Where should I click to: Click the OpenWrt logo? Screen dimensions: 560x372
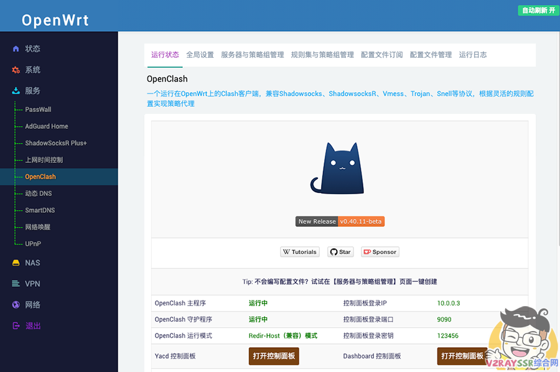(x=55, y=19)
